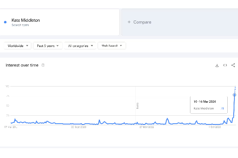Click the Compare search term box

point(178,22)
